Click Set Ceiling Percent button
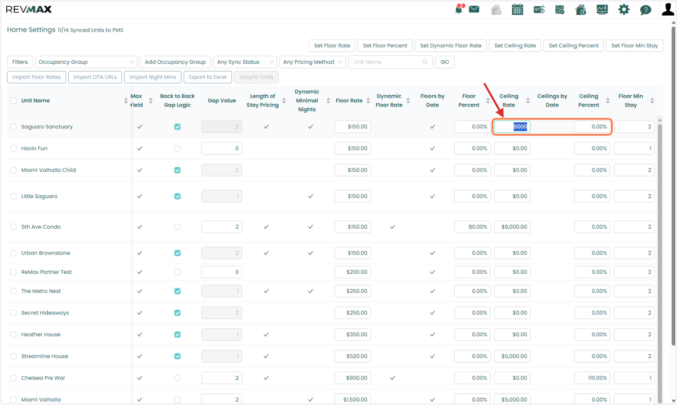677x405 pixels. click(574, 46)
